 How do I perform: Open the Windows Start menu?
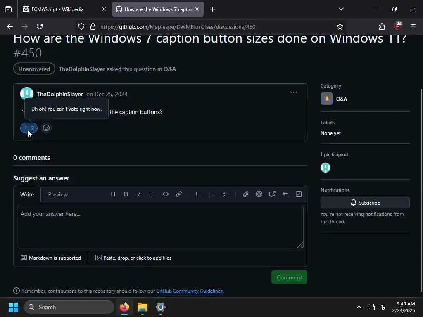point(13,307)
